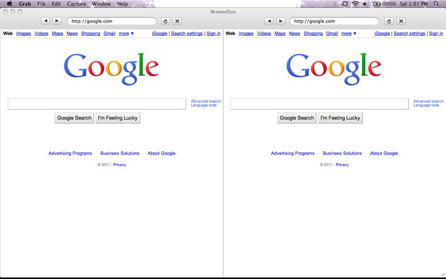Open the more dropdown in right pane
Viewport: 446px width, 279px height.
349,33
